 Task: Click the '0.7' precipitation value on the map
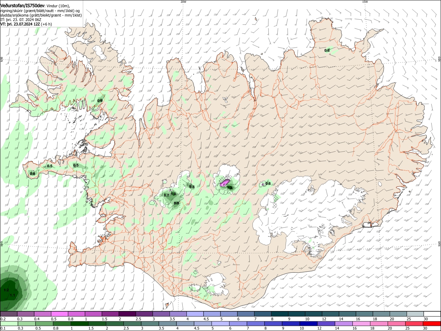click(x=166, y=195)
